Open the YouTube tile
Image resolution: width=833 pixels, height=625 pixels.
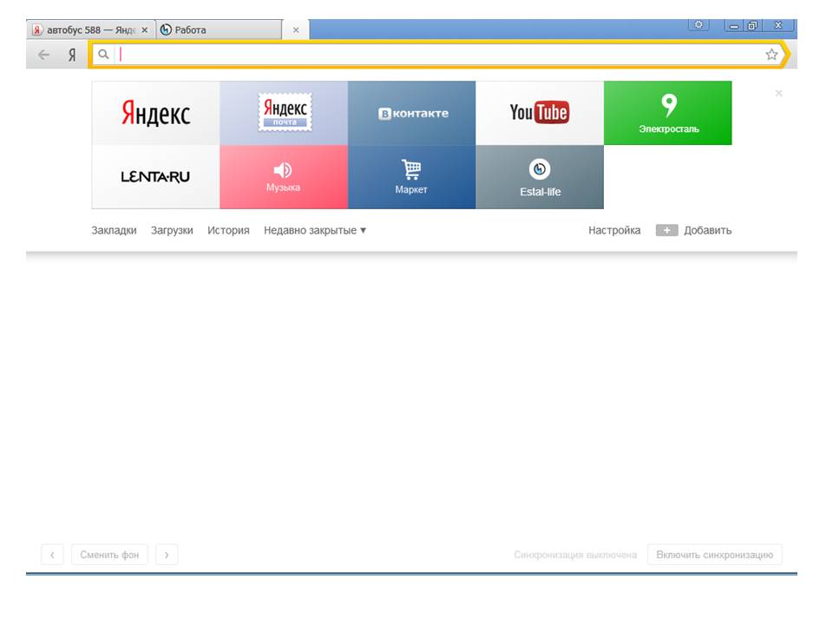pyautogui.click(x=540, y=113)
